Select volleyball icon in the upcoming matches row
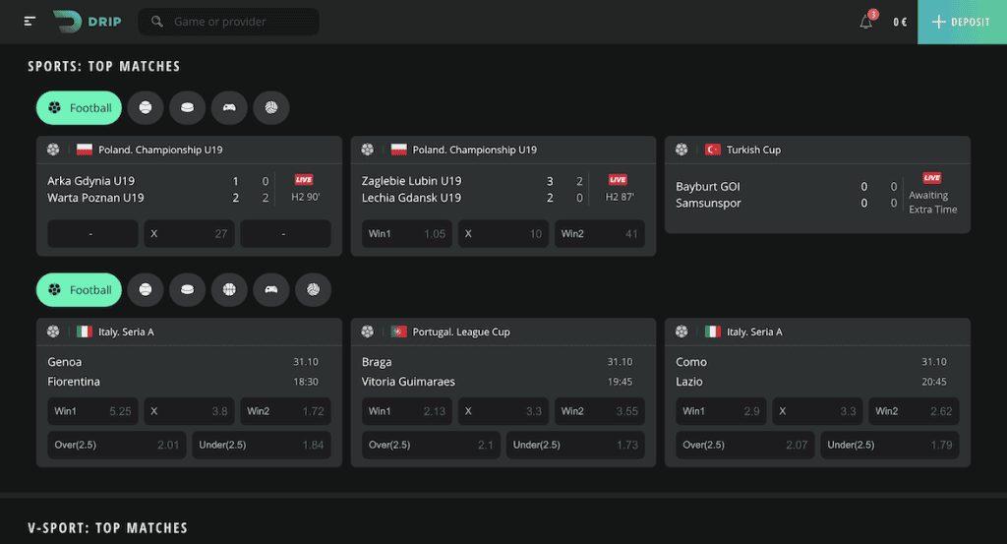1007x544 pixels. 313,290
